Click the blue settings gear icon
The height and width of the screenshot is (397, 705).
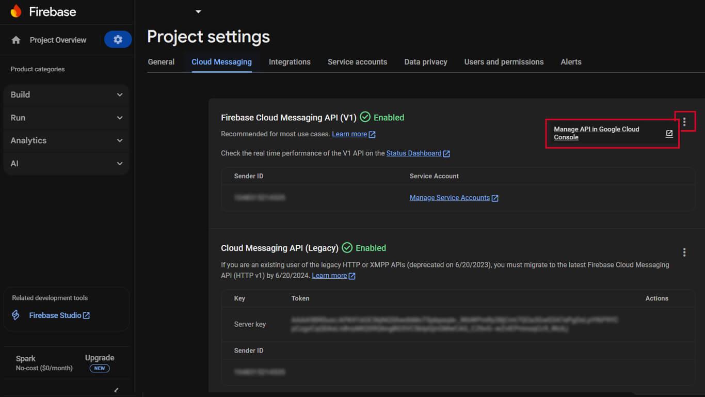click(x=118, y=40)
